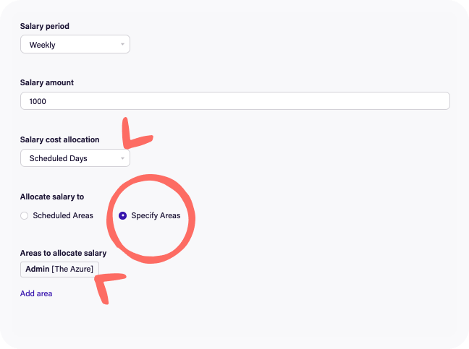Click the Specify Areas option text
Screen dimensions: 469x349
[x=156, y=215]
